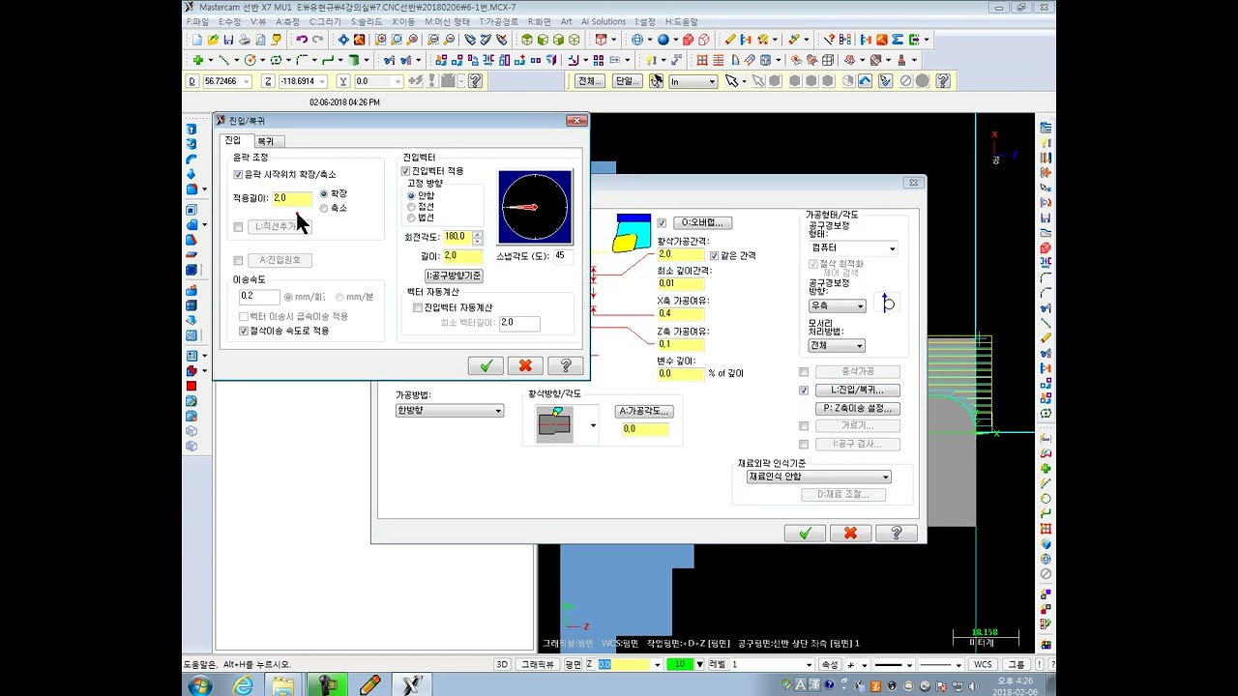Click the question-mark help icon beside coordinate fields

click(x=475, y=81)
